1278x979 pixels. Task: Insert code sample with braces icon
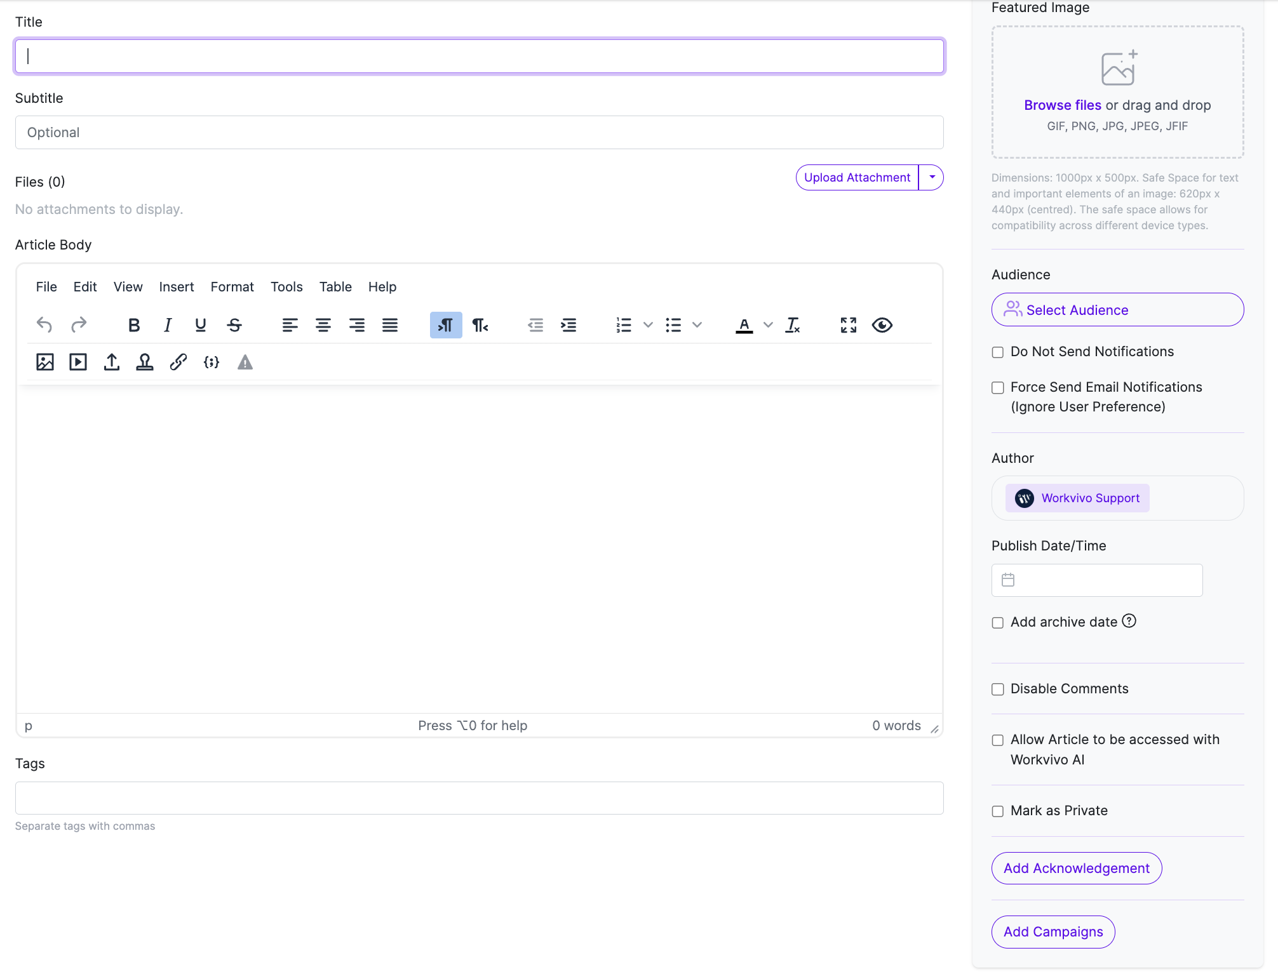212,362
